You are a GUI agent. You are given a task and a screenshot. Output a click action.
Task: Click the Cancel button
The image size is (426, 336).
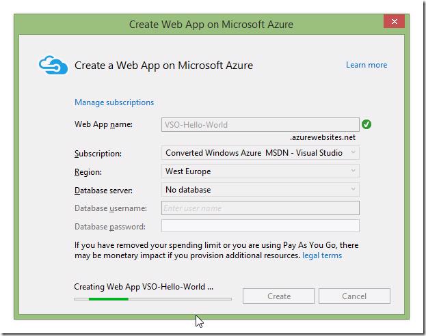tap(354, 296)
